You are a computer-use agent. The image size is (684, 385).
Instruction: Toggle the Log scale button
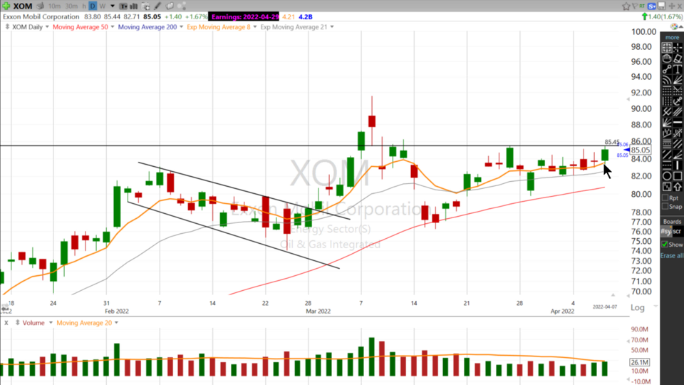[x=637, y=307]
